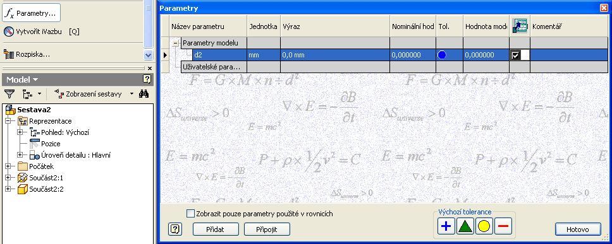Viewport: 612px width, 244px height.
Task: Open help in the Parametry dialog
Action: click(x=175, y=229)
